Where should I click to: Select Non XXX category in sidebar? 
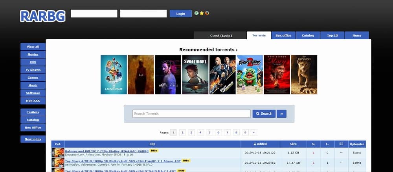[33, 101]
